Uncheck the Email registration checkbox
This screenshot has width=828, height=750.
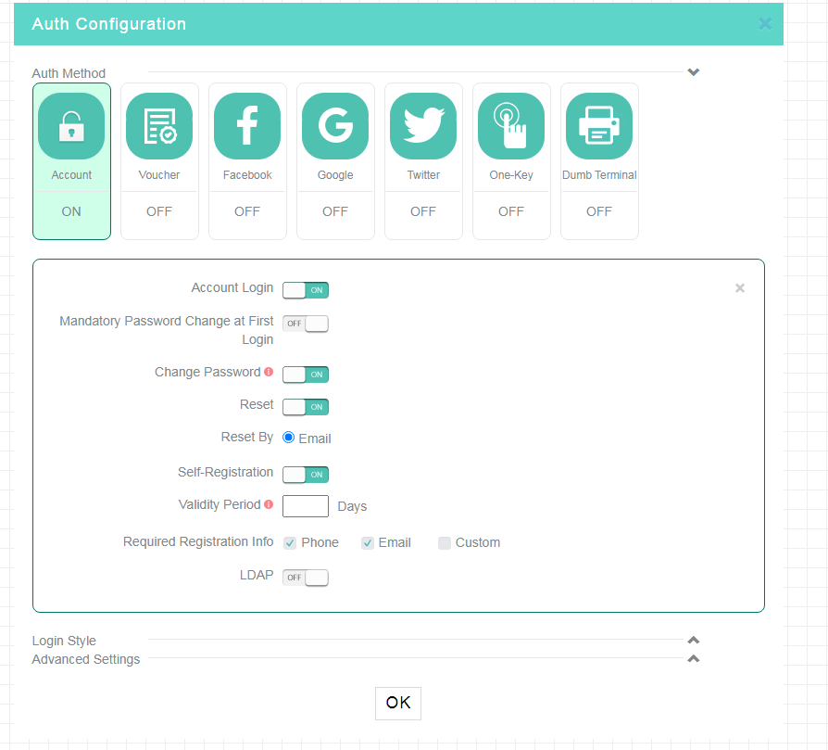(368, 543)
